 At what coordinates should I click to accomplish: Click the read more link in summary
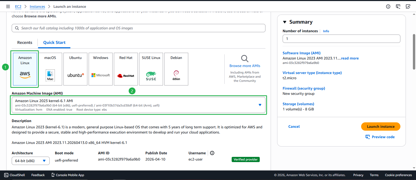coord(350,58)
